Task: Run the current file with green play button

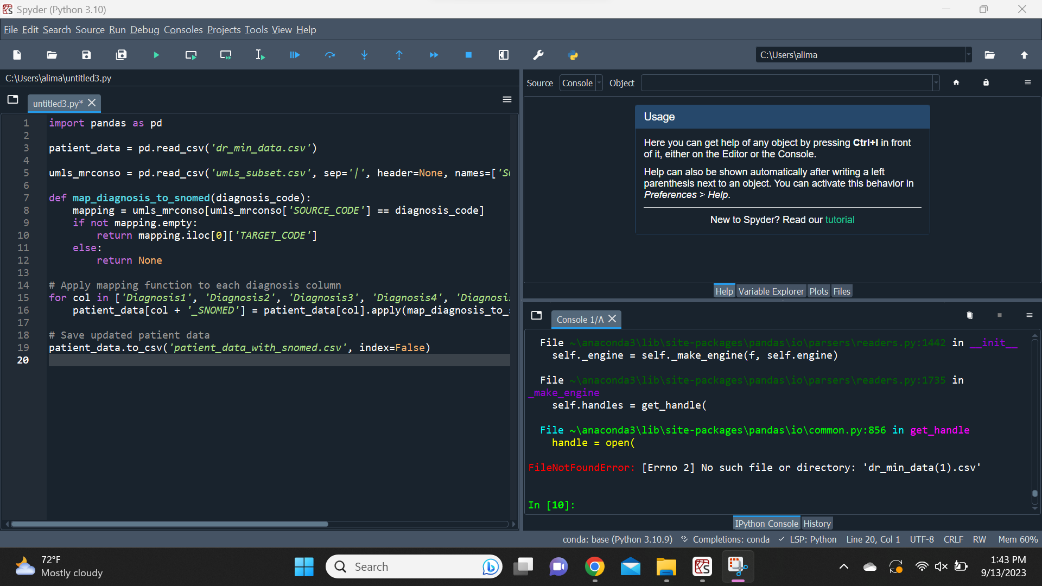Action: pos(156,55)
